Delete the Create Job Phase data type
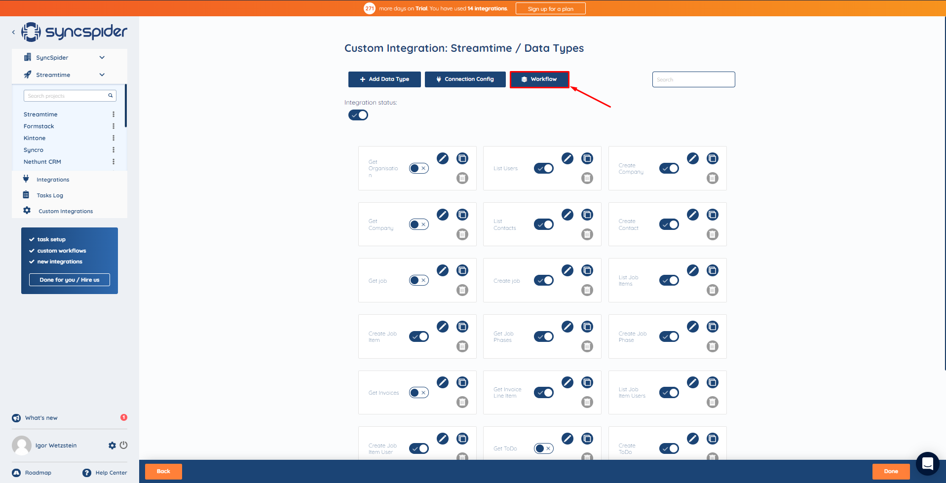Viewport: 946px width, 483px height. (713, 346)
